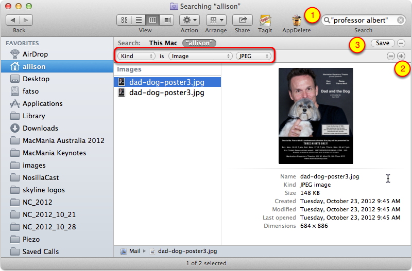Click the poster preview image

click(x=316, y=116)
